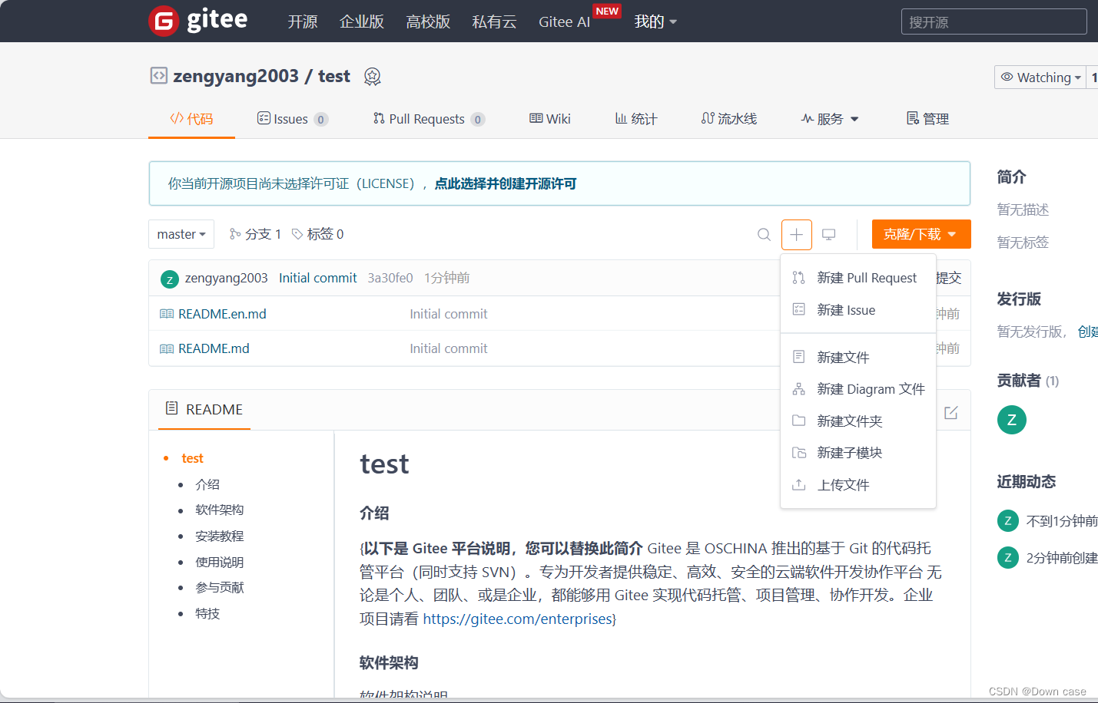Jump to 特技 in README outline
The height and width of the screenshot is (703, 1098).
click(x=207, y=613)
